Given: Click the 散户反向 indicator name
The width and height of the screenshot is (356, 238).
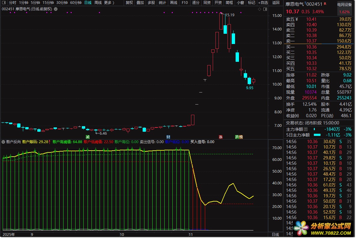Looking at the screenshot, I should (14, 142).
